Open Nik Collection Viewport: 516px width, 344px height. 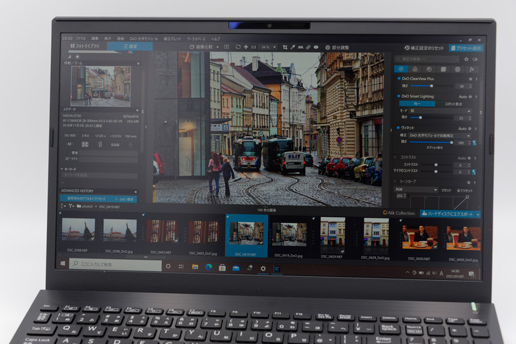399,213
